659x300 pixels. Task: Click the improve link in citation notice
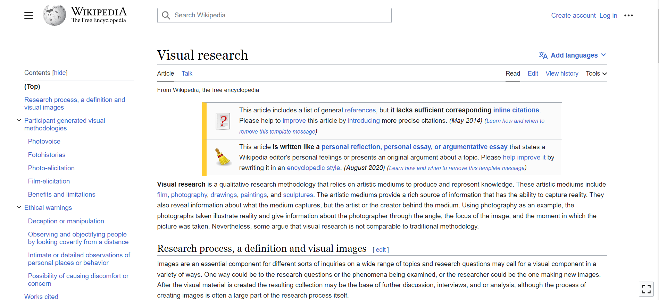(x=294, y=121)
